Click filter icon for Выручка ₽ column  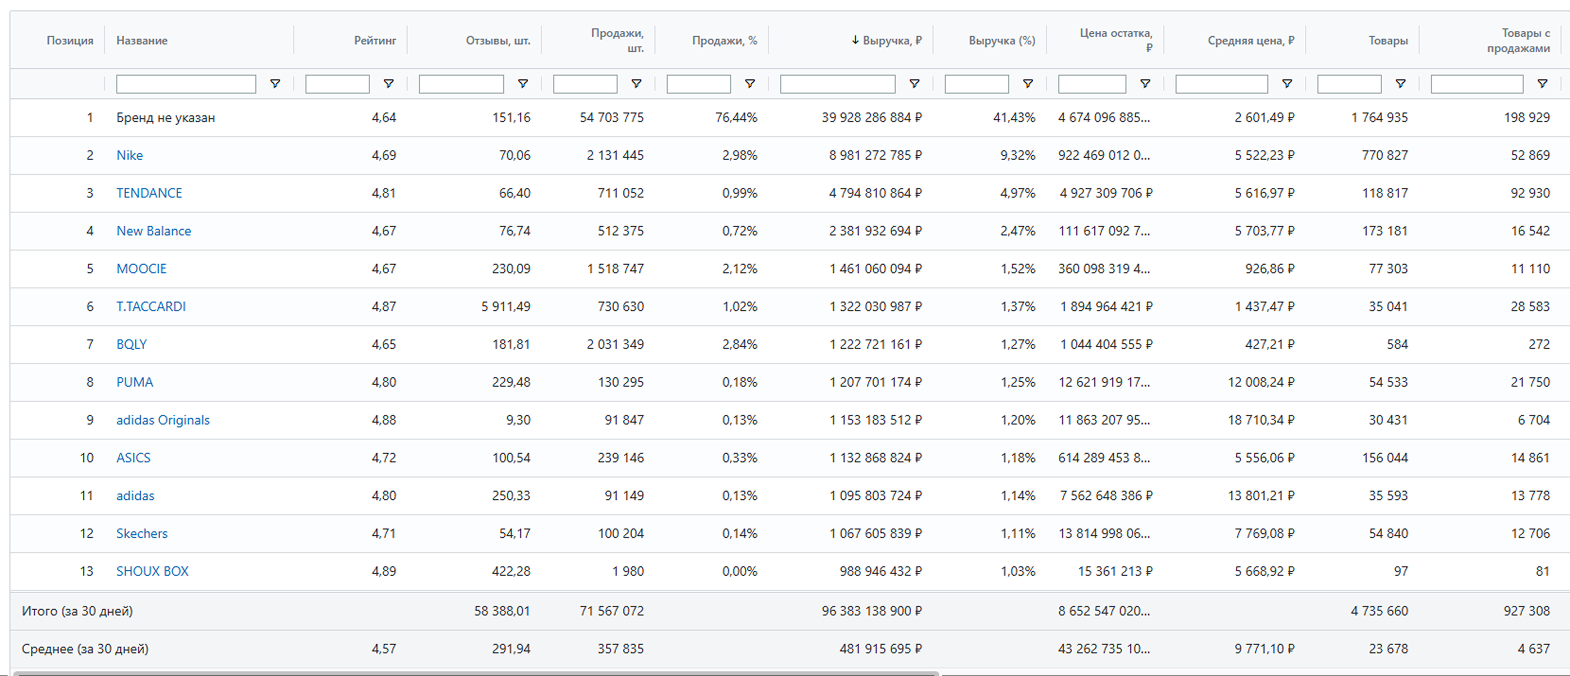pos(914,84)
